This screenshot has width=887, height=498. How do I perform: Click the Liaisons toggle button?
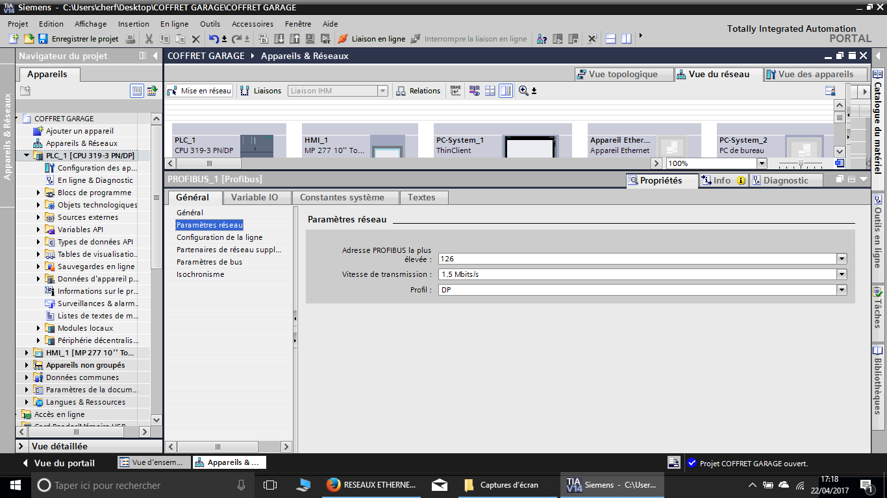[x=261, y=91]
